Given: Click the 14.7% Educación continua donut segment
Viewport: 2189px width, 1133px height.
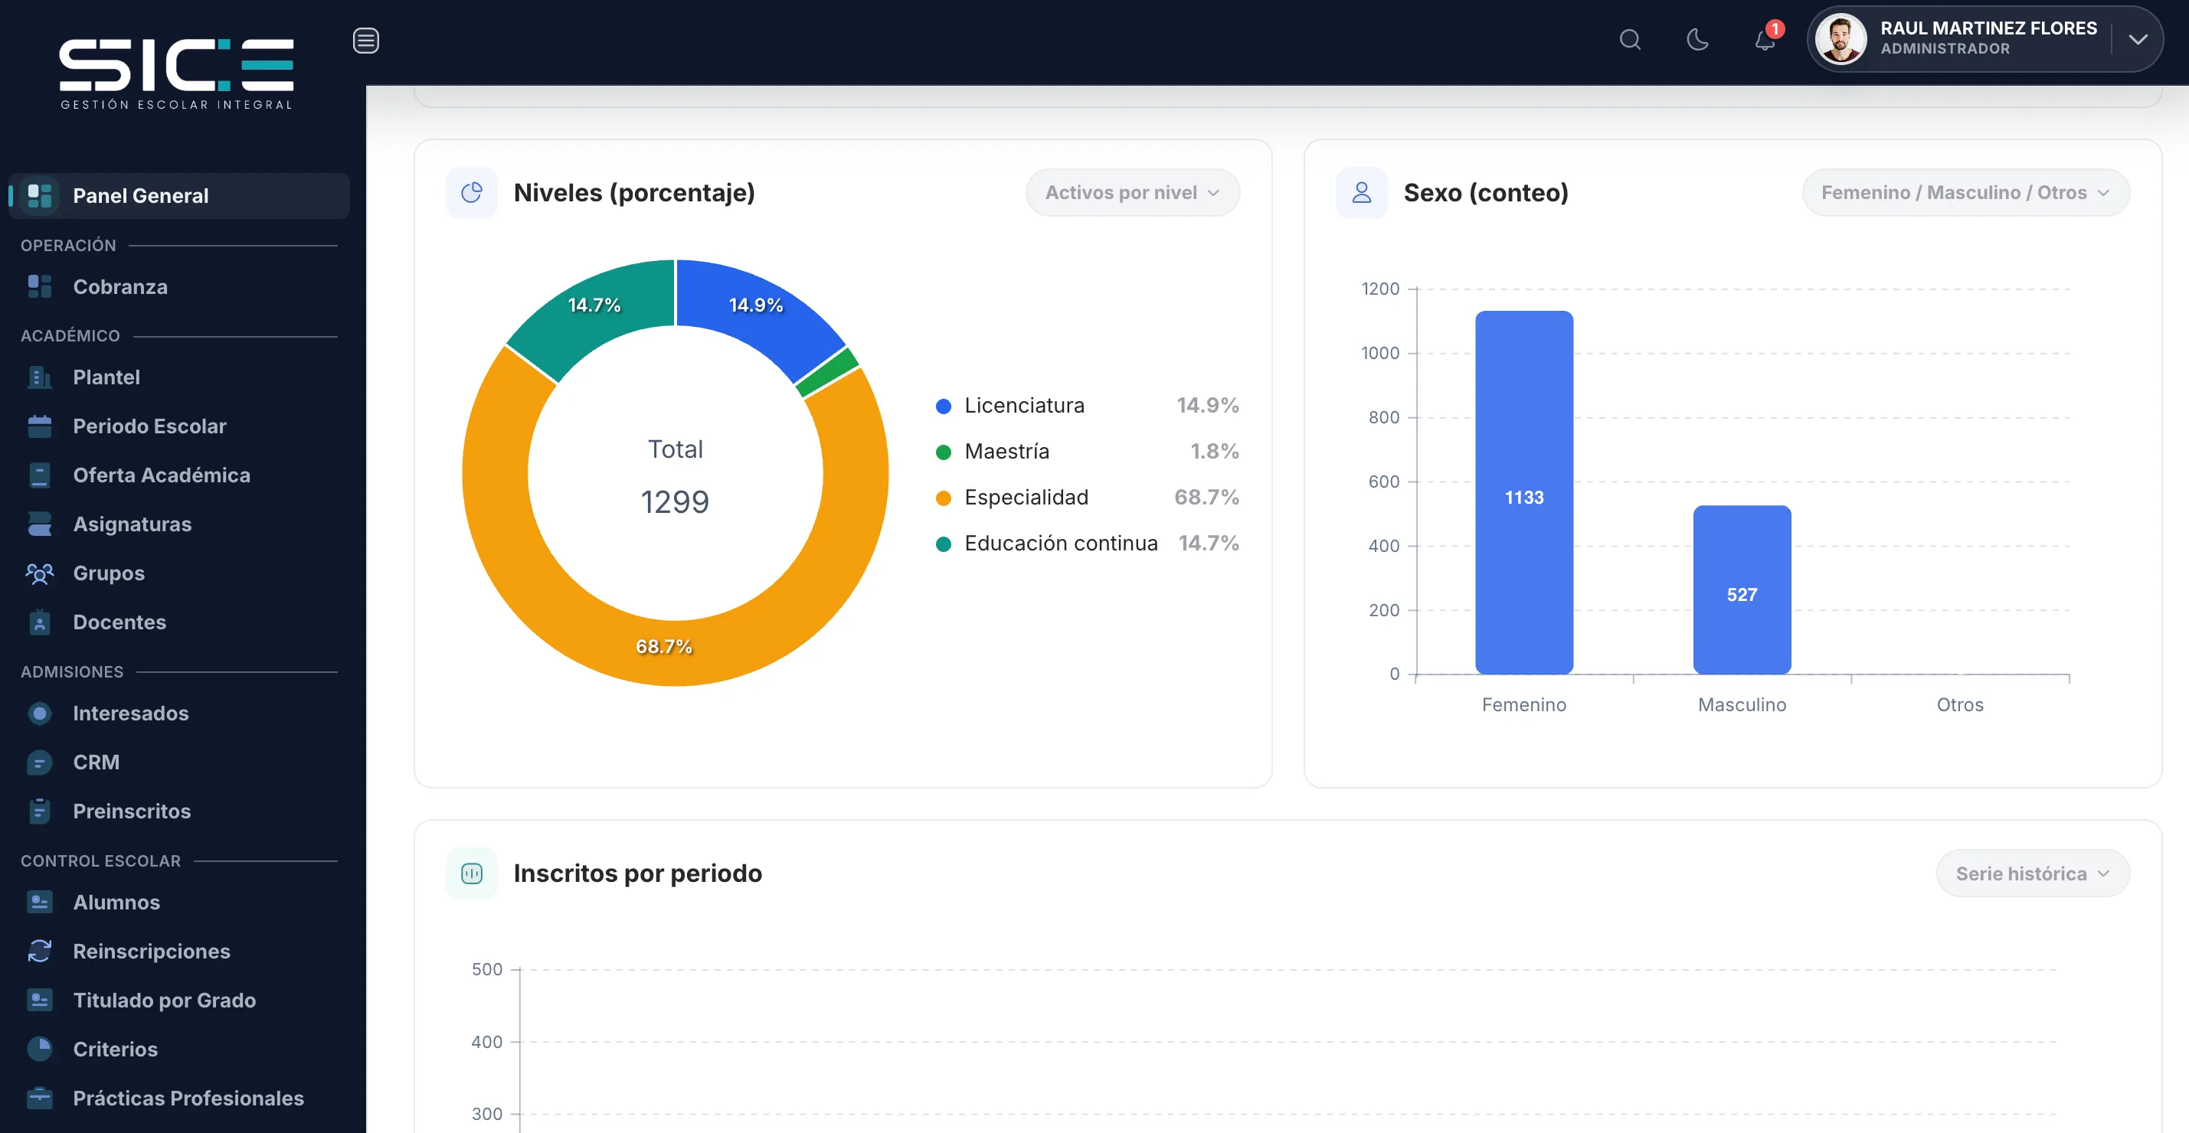Looking at the screenshot, I should click(x=594, y=305).
